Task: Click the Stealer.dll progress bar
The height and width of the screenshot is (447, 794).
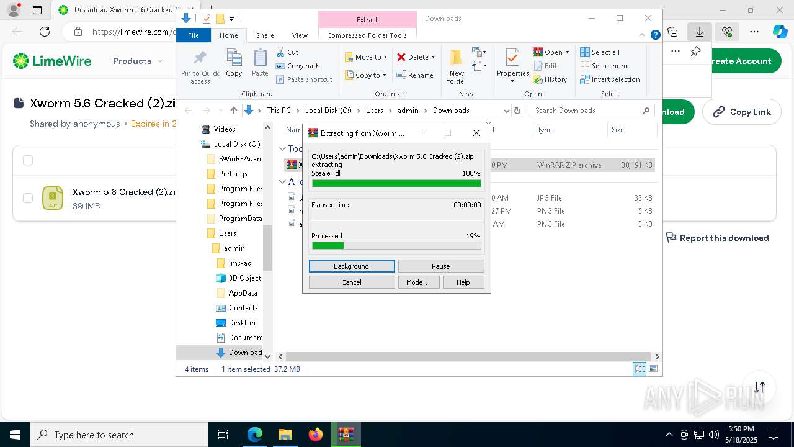Action: click(396, 183)
